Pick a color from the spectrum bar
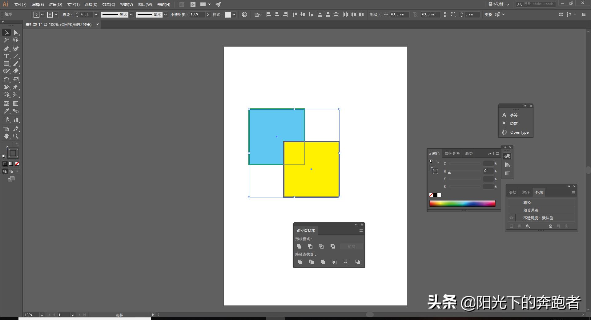This screenshot has width=591, height=320. [x=462, y=204]
